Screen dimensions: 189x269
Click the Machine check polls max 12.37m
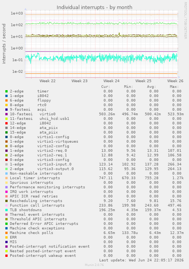pyautogui.click(x=177, y=233)
